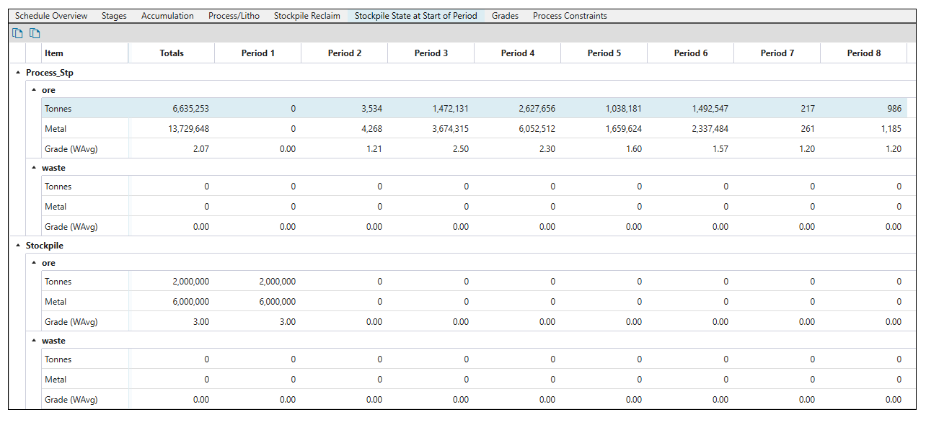Collapse the waste section under Process_Stp

(x=34, y=168)
